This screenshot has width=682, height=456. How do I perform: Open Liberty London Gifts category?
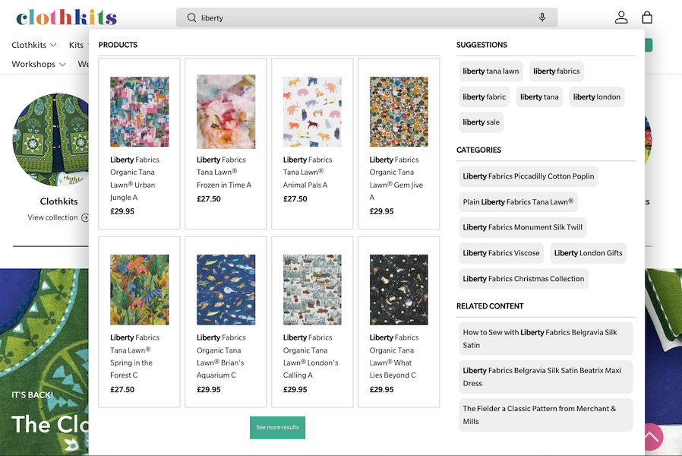[588, 253]
